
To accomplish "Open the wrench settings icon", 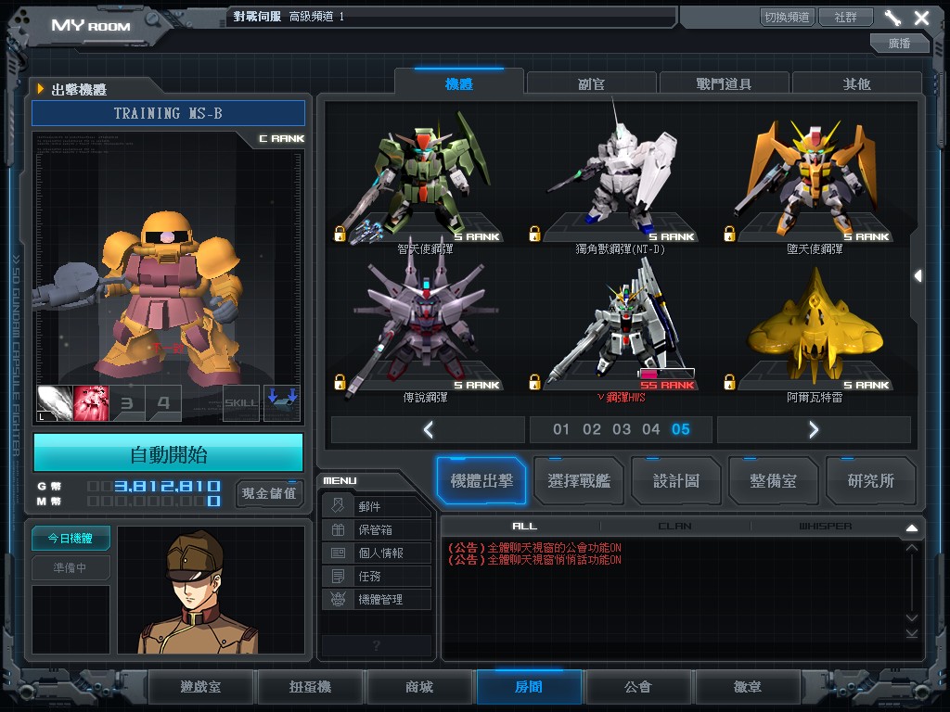I will pos(892,18).
